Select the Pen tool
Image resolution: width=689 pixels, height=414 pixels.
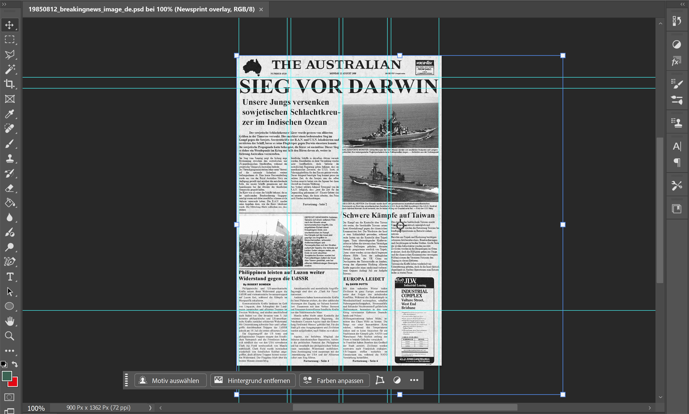click(x=9, y=262)
